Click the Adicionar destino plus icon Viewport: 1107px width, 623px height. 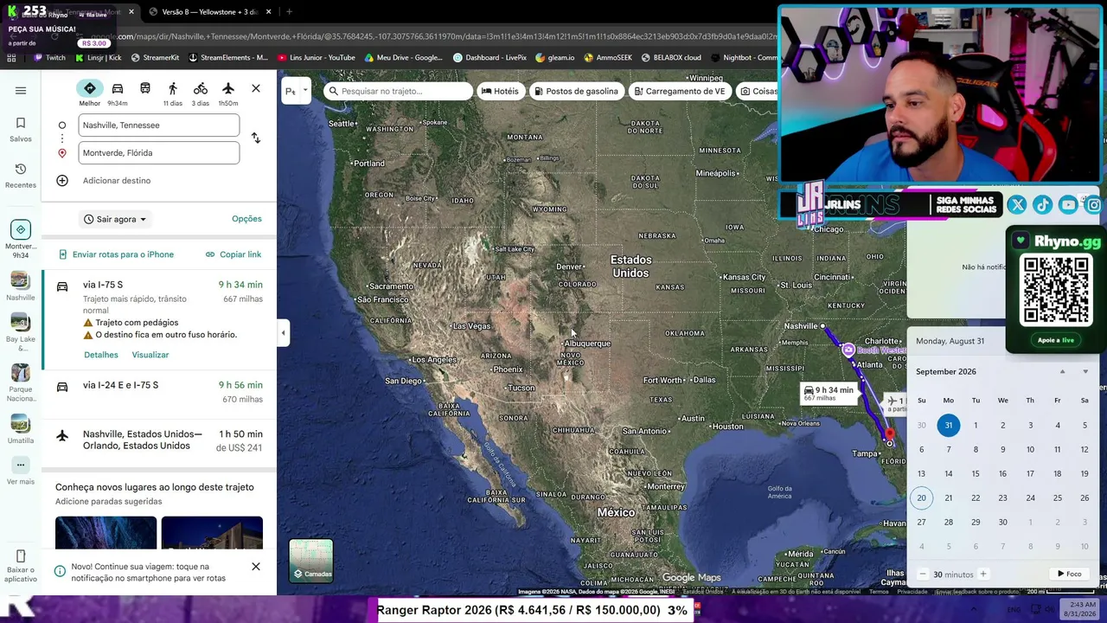click(x=62, y=181)
